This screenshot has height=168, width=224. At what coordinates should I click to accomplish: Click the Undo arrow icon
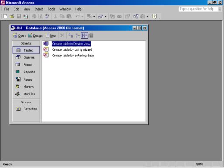77,16
